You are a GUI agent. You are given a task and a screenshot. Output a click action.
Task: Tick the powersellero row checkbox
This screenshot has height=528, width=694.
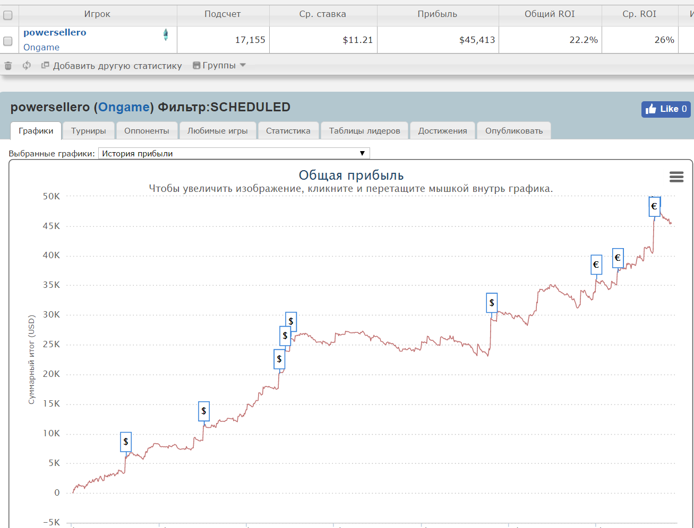pos(8,41)
